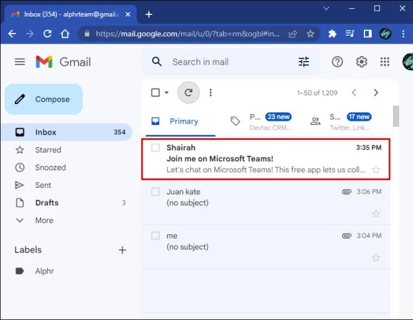
Task: Open the no subject email from me
Action: (x=266, y=246)
